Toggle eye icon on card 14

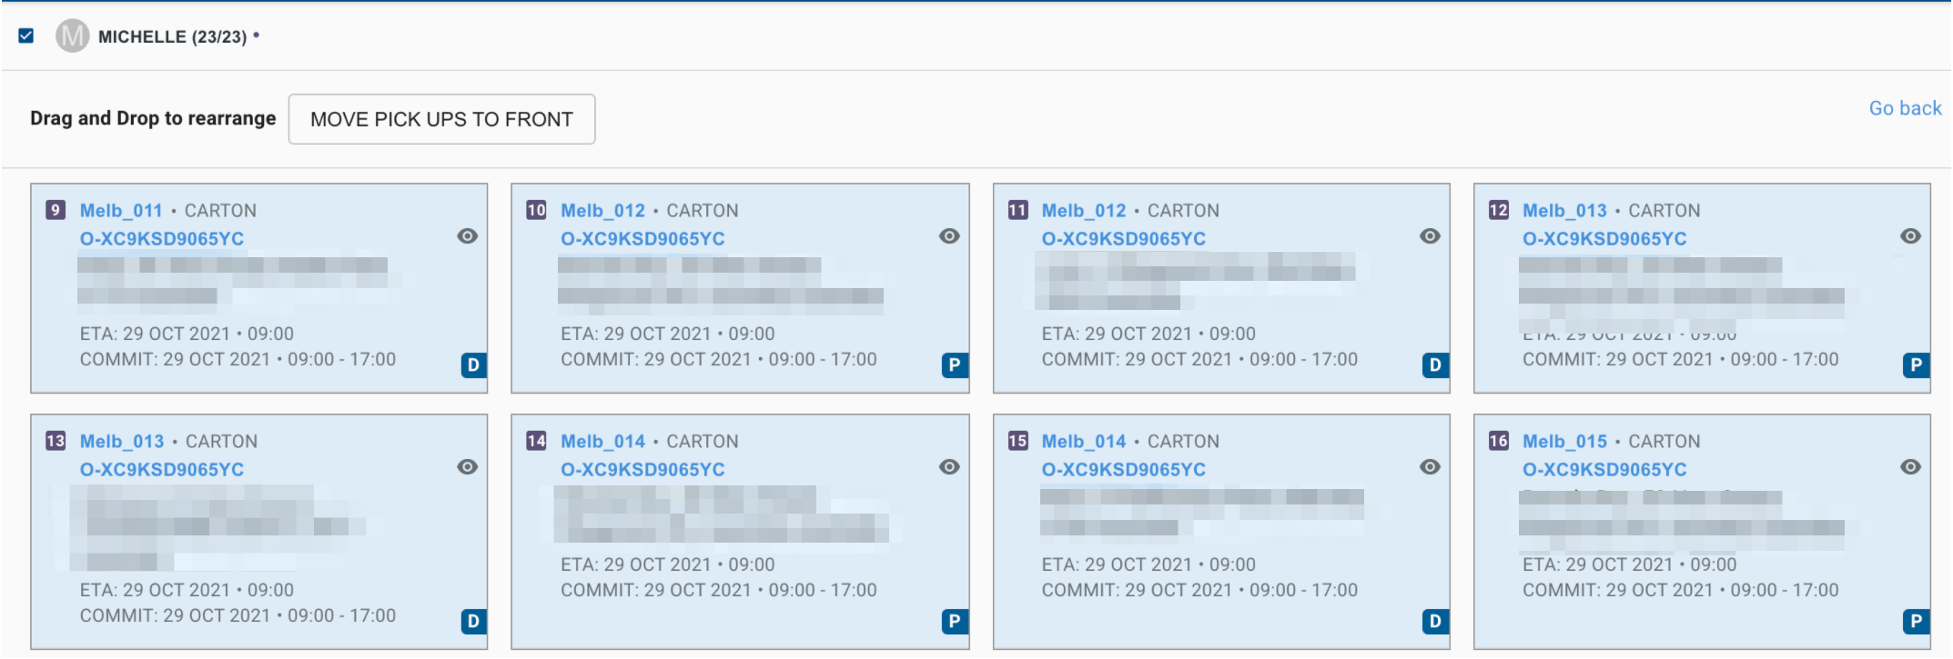[949, 467]
